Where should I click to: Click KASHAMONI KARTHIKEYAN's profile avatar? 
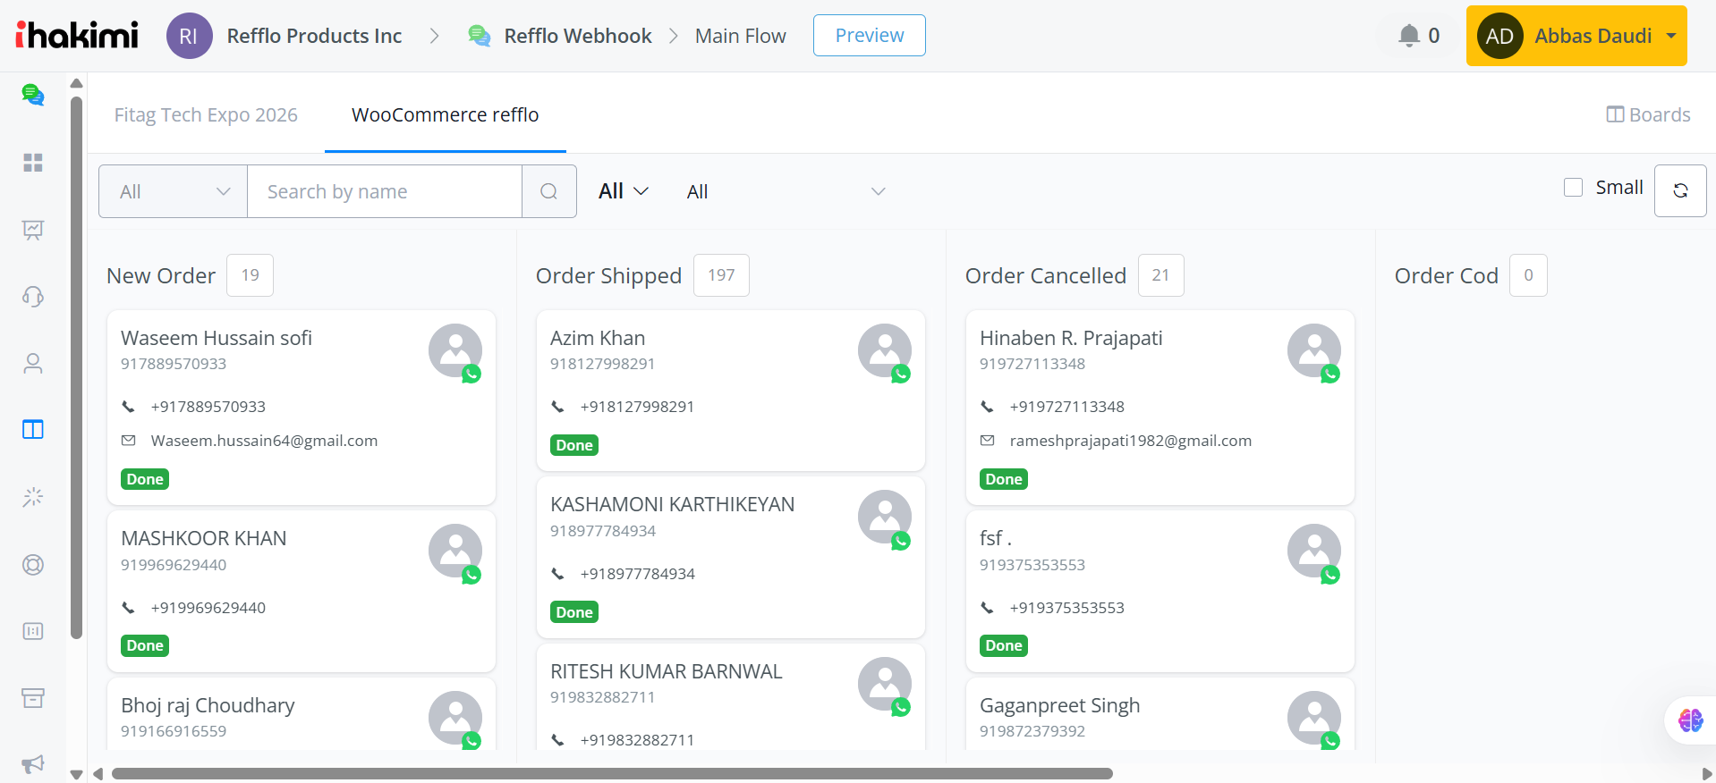click(x=885, y=518)
